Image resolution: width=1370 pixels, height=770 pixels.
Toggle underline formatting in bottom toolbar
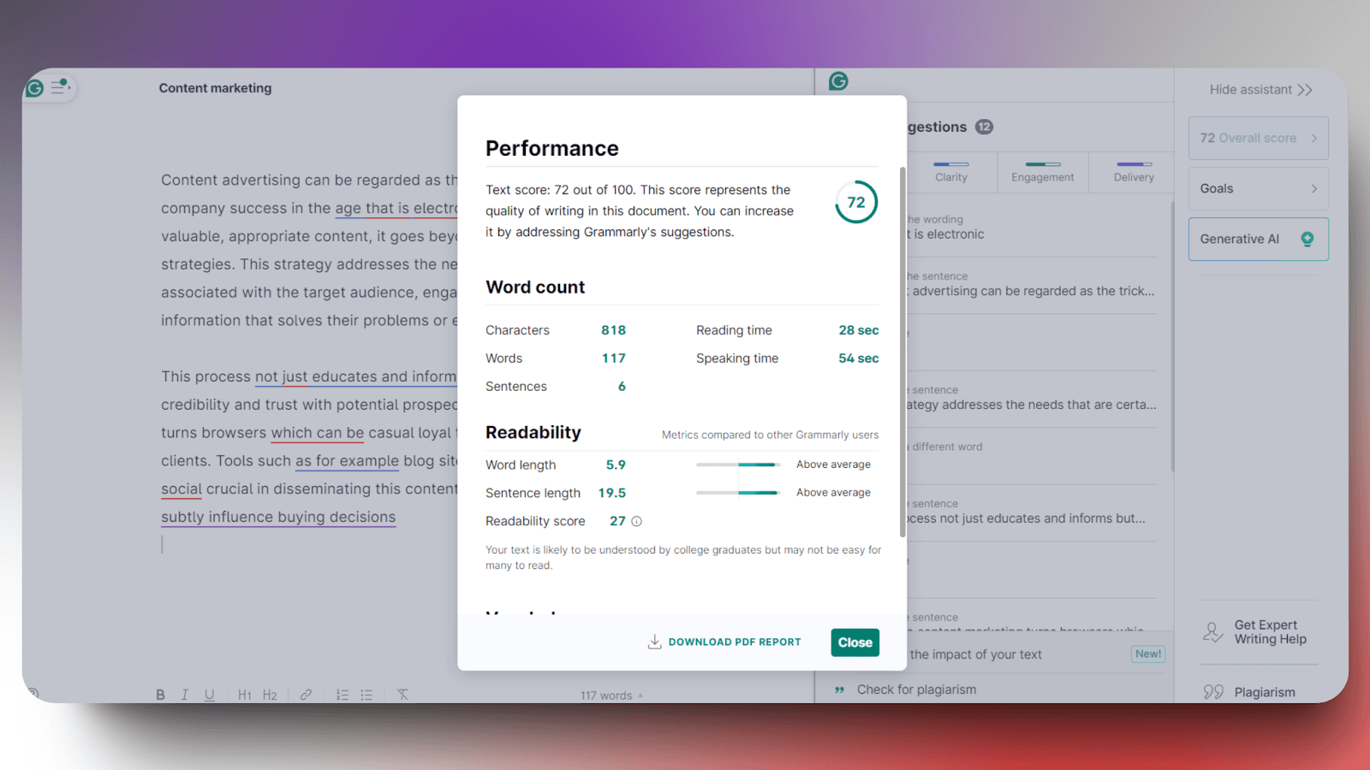(x=209, y=695)
